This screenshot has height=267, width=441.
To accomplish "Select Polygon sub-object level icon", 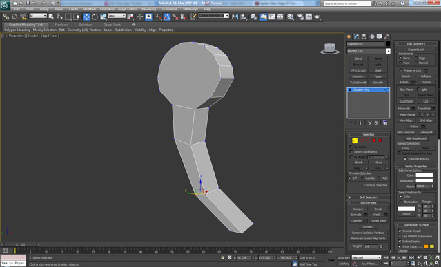I will [x=374, y=140].
